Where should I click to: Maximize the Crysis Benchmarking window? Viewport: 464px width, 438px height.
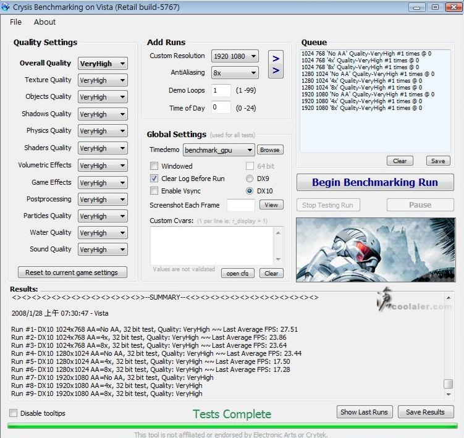point(435,7)
